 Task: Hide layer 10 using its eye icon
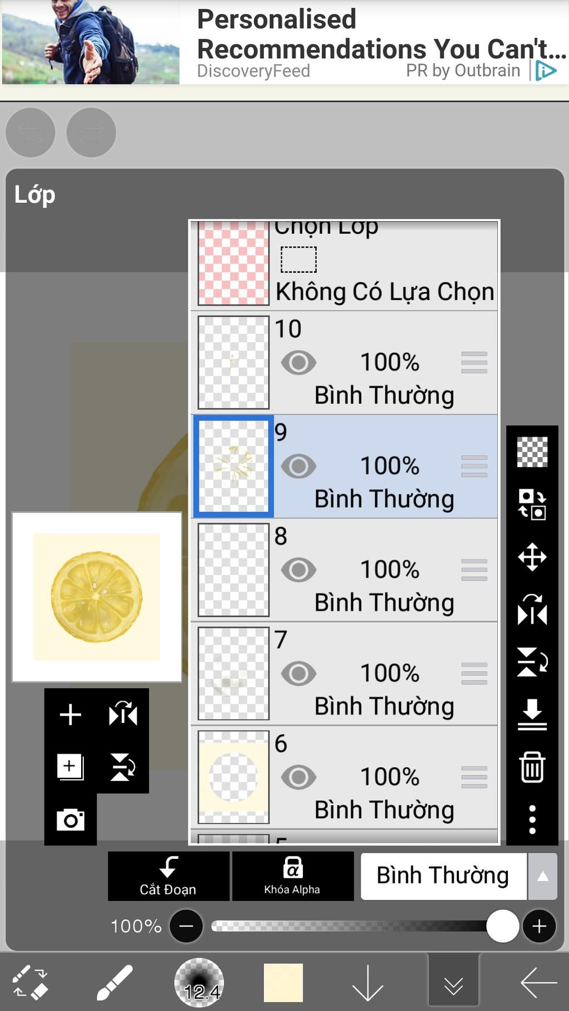[x=298, y=363]
